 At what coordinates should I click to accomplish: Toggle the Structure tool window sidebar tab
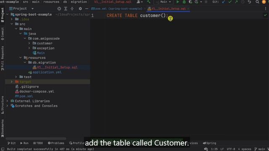(3, 105)
